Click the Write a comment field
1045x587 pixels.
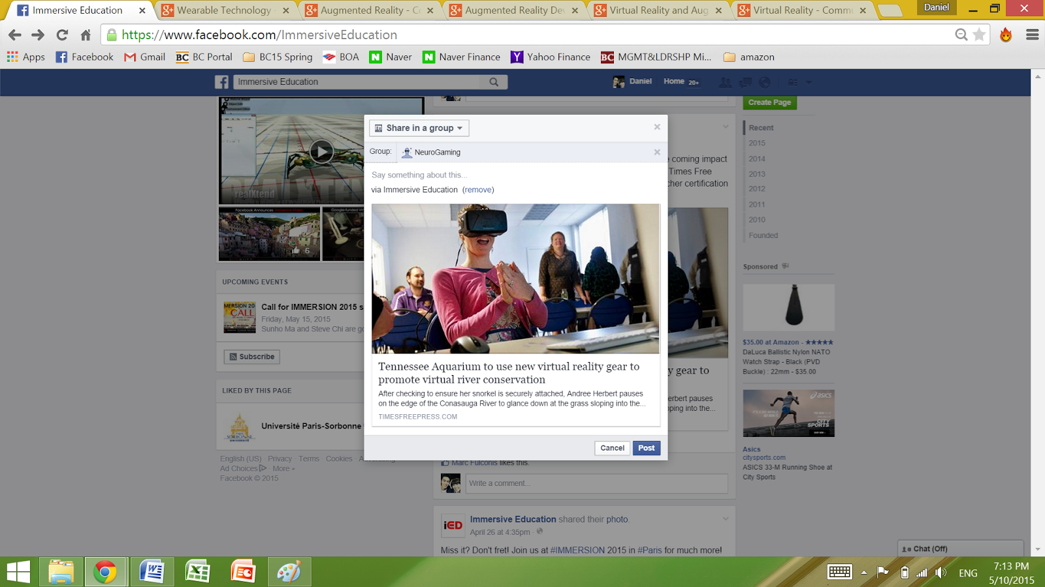[597, 483]
